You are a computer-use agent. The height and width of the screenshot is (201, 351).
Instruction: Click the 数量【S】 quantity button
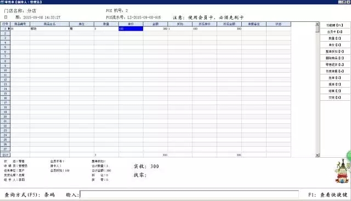click(335, 38)
